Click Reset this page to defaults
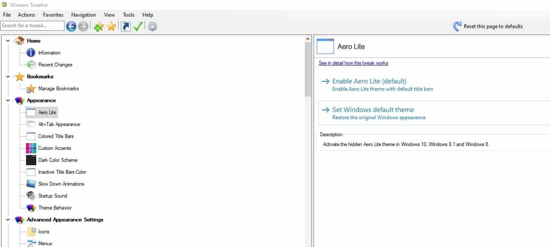Viewport: 550px width, 247px height. pyautogui.click(x=493, y=26)
